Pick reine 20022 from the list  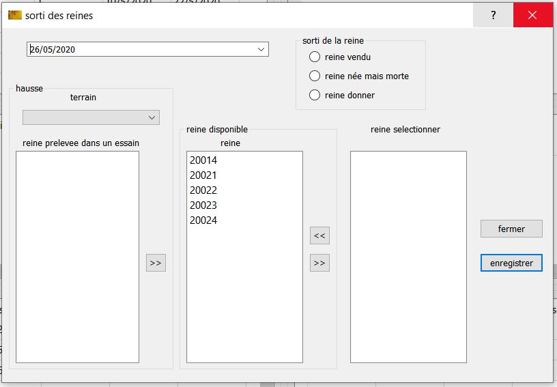[203, 190]
